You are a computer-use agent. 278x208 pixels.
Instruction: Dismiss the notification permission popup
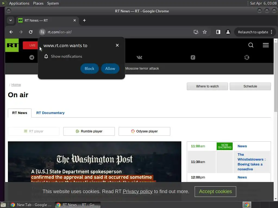[117, 45]
